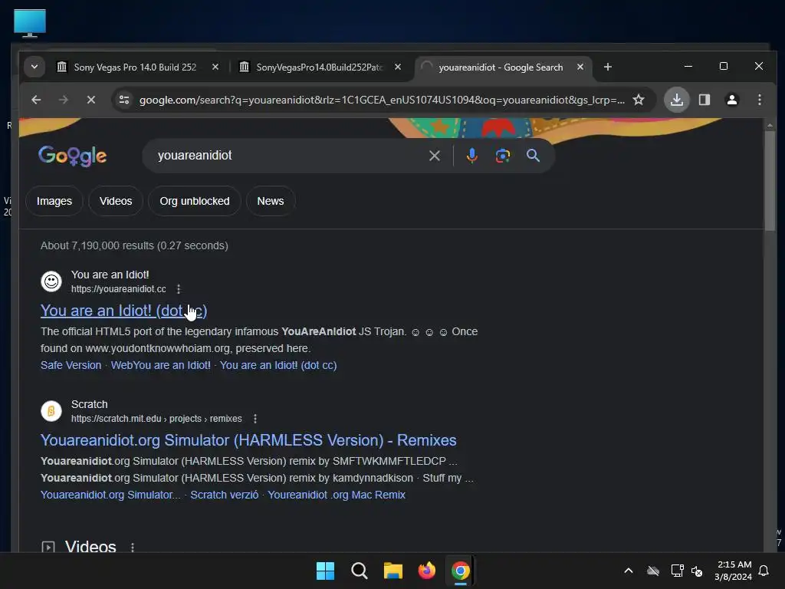Click the Chrome taskbar icon

pyautogui.click(x=461, y=571)
